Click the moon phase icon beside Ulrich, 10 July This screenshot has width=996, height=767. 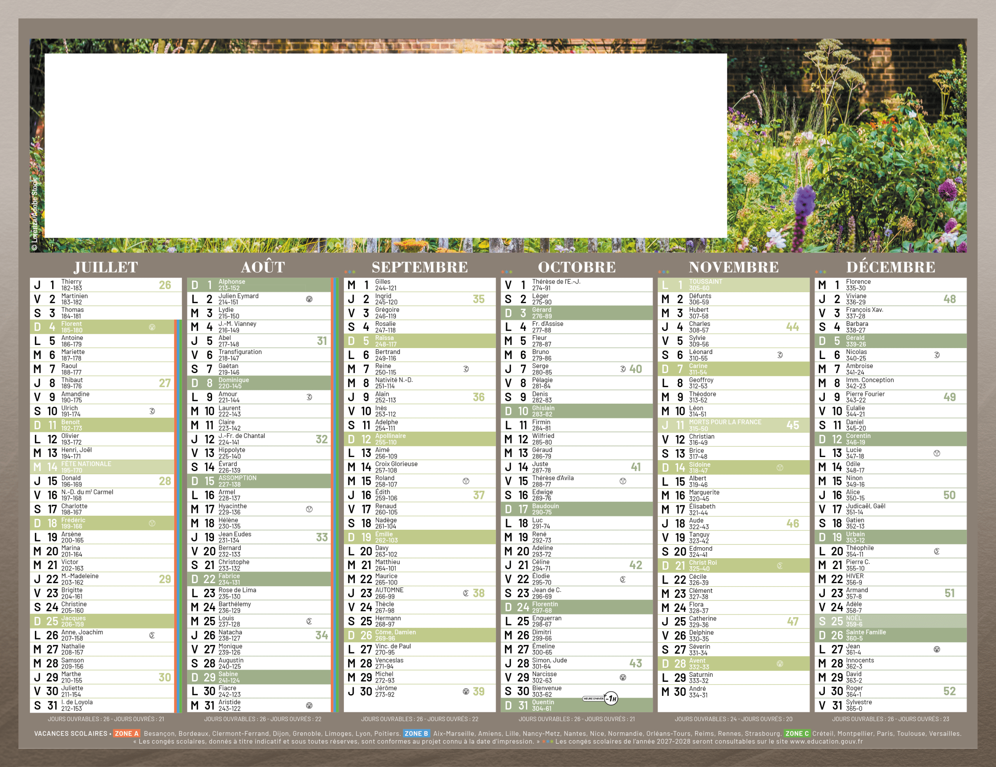click(153, 411)
